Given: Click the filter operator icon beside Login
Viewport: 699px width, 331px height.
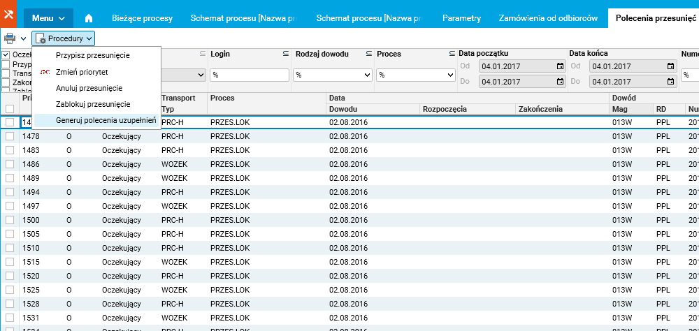Looking at the screenshot, I should 285,54.
